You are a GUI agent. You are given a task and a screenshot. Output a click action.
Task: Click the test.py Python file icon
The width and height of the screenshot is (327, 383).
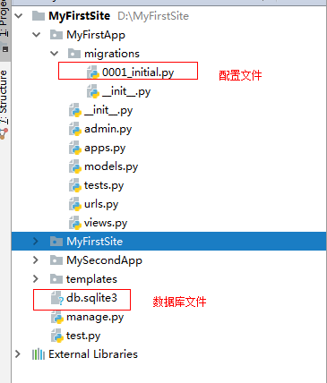[x=57, y=336]
